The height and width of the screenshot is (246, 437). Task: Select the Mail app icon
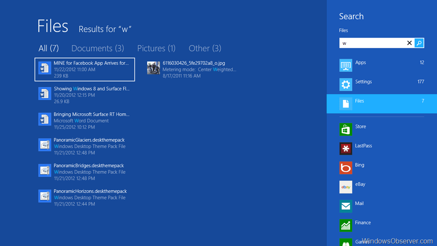(346, 206)
